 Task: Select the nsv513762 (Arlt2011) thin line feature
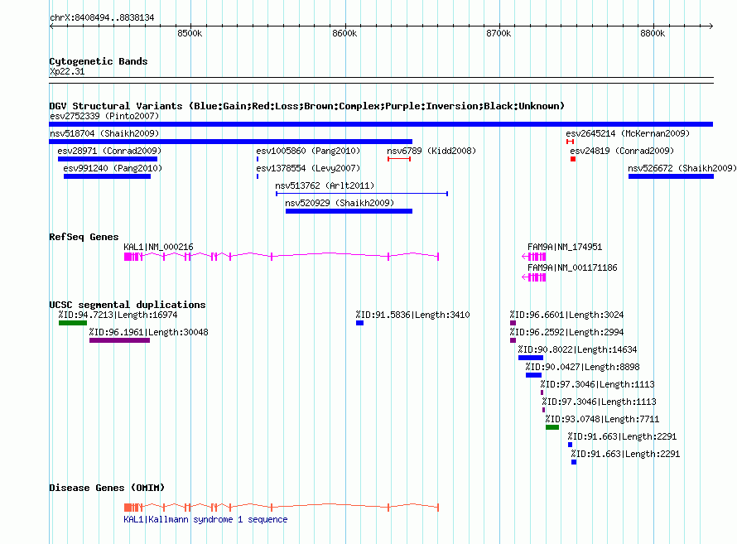[x=361, y=194]
